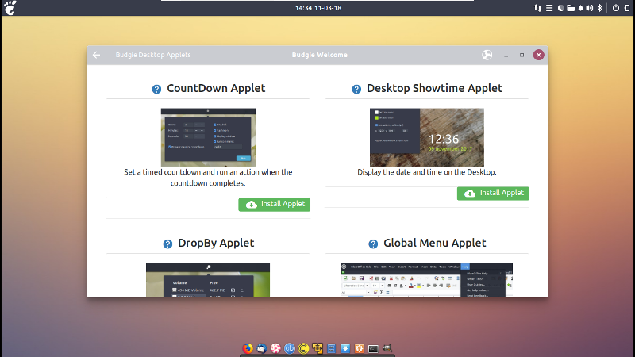Viewport: 635px width, 357px height.
Task: View the CountDown Applet screenshot
Action: click(x=208, y=137)
